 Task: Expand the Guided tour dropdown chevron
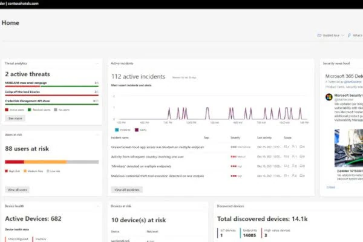point(342,36)
